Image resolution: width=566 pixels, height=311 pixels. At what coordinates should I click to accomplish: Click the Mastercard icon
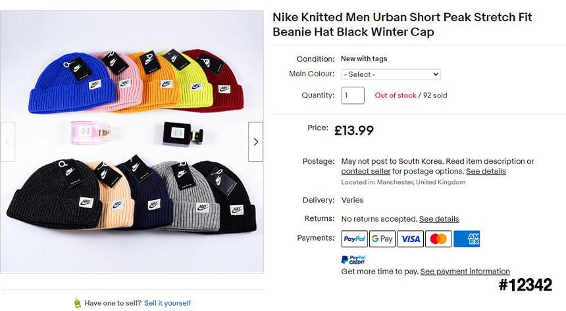(438, 239)
